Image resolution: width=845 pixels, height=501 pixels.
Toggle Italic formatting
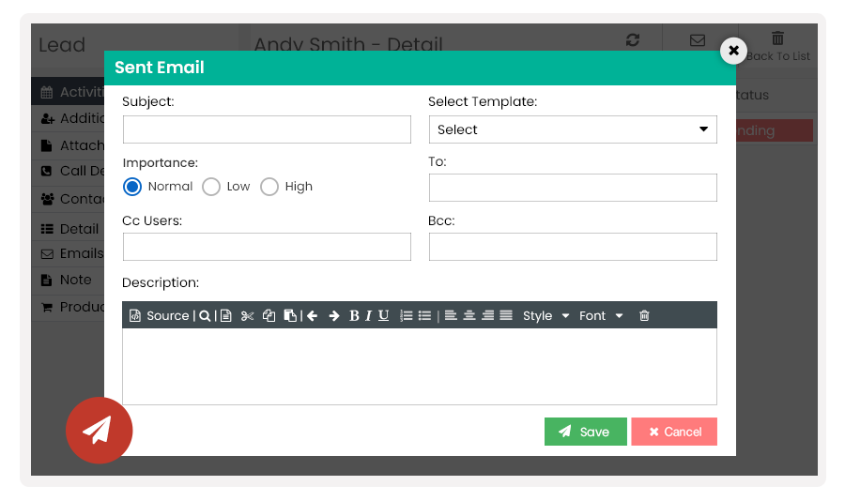pos(369,315)
